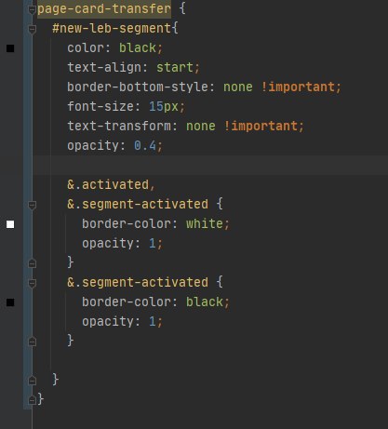
Task: Place cursor on the empty highlighted line
Action: coord(210,166)
